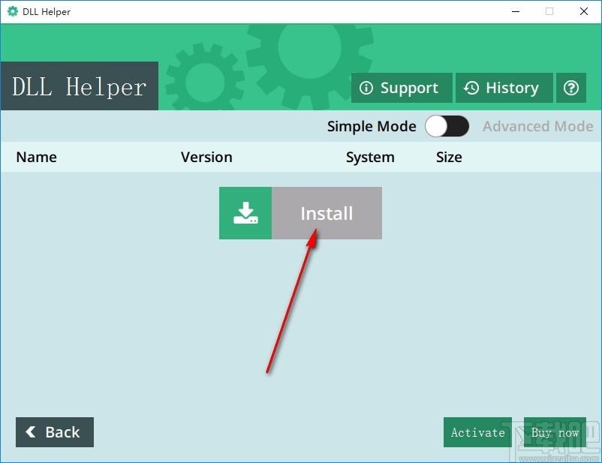The image size is (602, 463).
Task: Minimize the DLL Helper window
Action: click(x=516, y=11)
